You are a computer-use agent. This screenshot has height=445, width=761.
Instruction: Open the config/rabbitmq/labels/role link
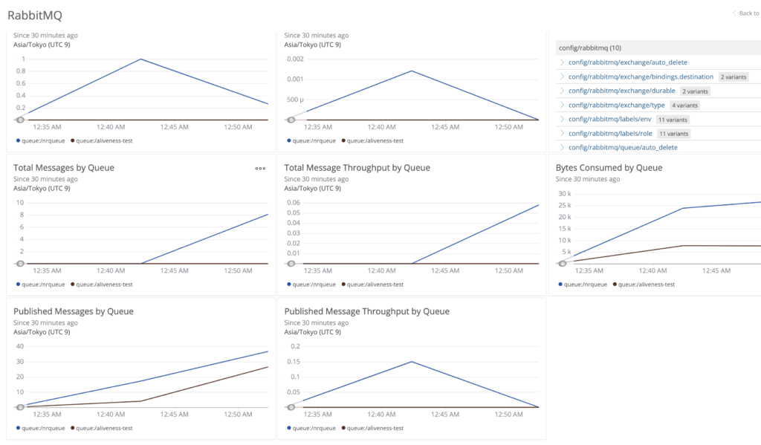[x=610, y=133]
